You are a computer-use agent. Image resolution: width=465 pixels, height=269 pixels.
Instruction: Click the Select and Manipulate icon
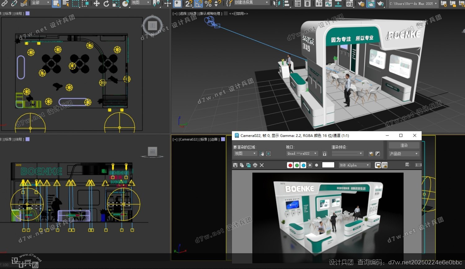[x=168, y=3]
